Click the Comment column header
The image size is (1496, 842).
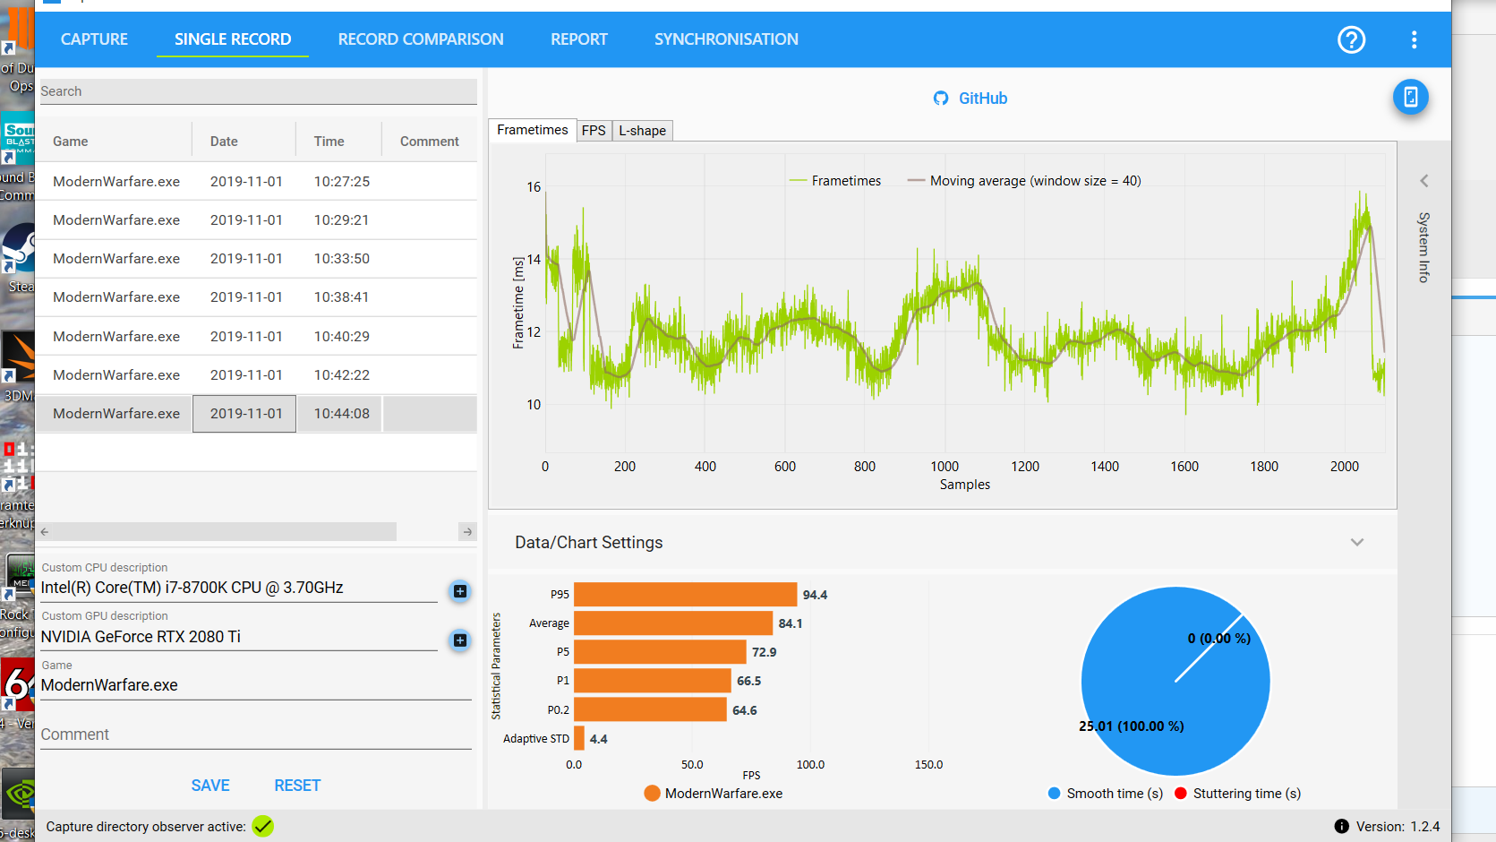point(430,142)
